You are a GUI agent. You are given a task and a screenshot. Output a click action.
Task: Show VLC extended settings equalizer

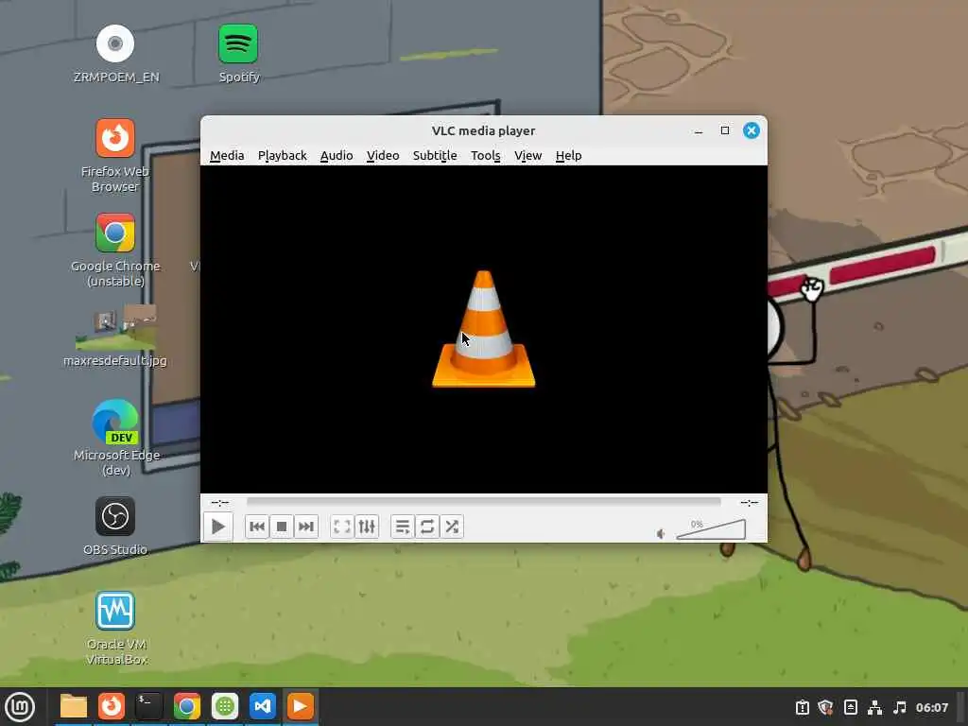pos(367,527)
